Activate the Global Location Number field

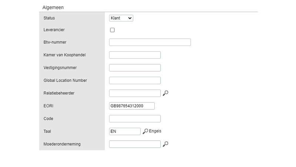tap(135, 81)
